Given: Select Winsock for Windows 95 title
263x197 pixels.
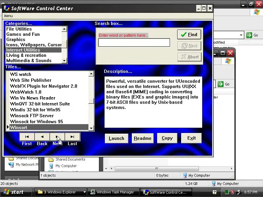Looking at the screenshot, I should pos(49,121).
